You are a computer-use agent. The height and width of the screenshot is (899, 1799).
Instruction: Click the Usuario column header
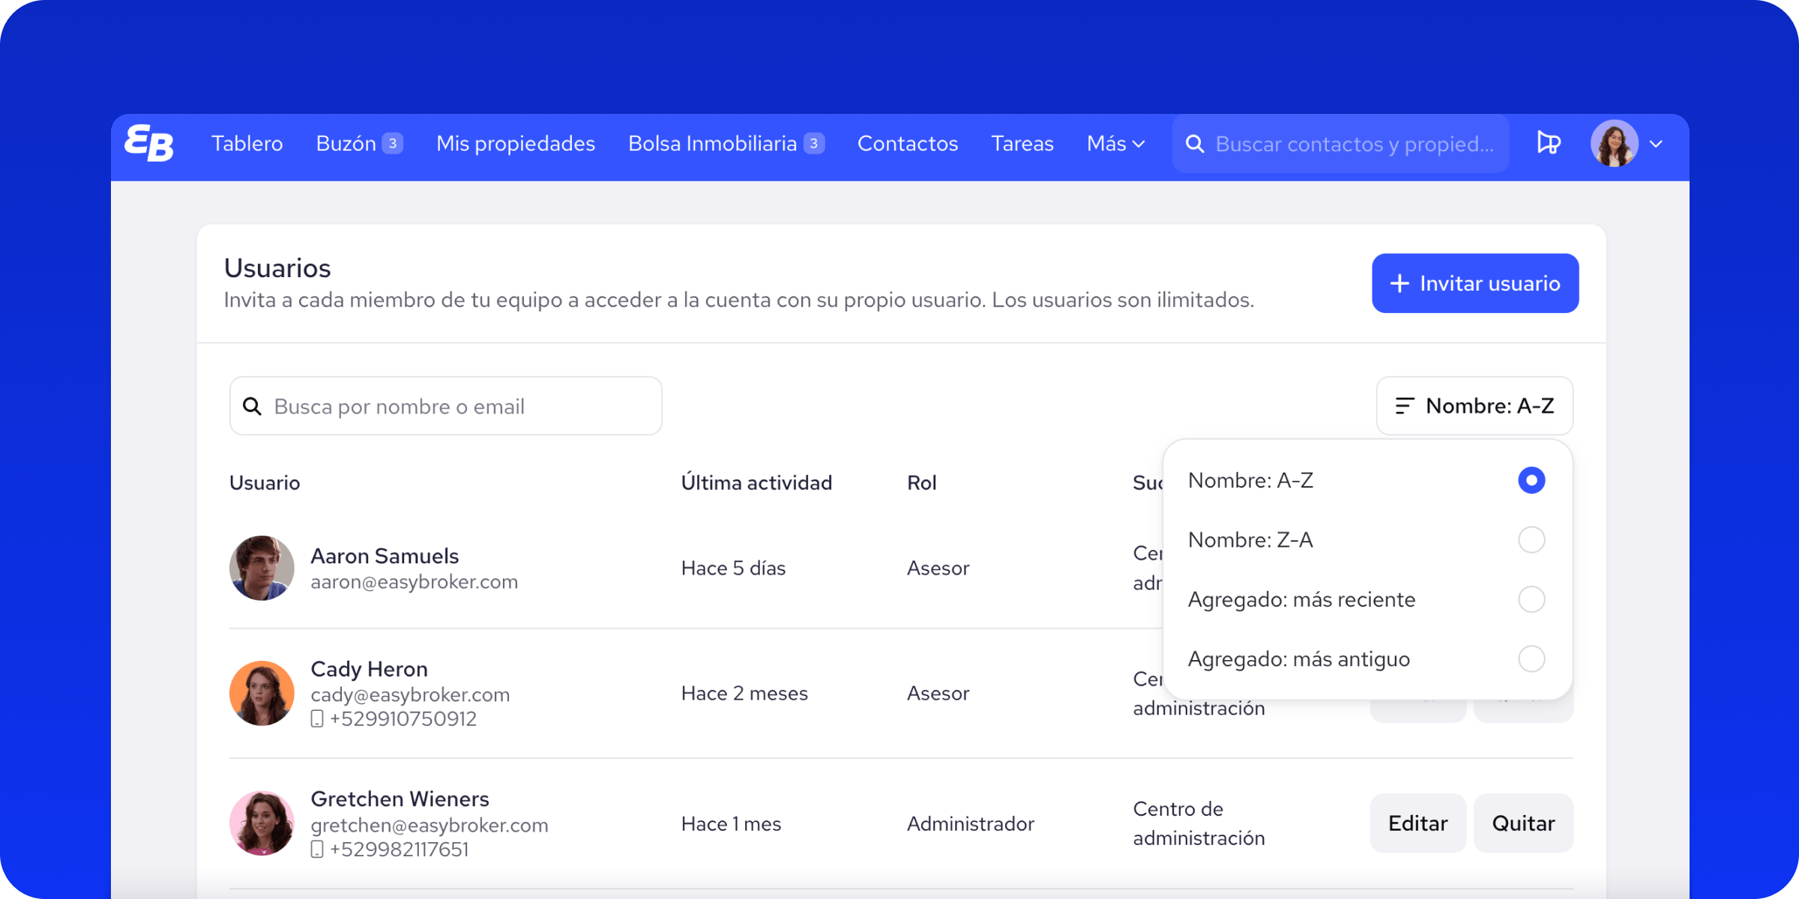[265, 482]
